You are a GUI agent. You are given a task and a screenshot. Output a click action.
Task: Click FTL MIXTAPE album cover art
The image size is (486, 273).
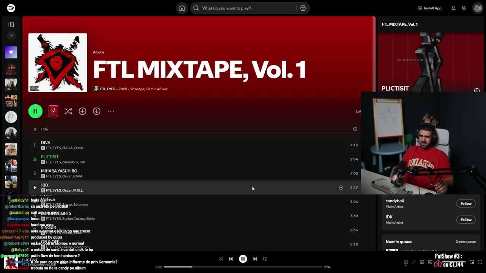click(x=58, y=63)
